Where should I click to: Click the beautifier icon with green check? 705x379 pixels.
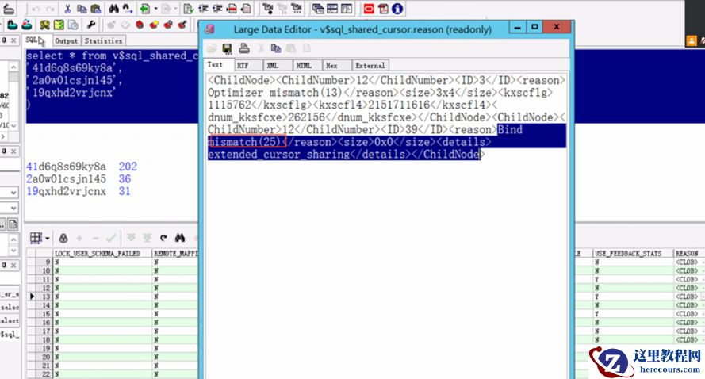click(189, 9)
